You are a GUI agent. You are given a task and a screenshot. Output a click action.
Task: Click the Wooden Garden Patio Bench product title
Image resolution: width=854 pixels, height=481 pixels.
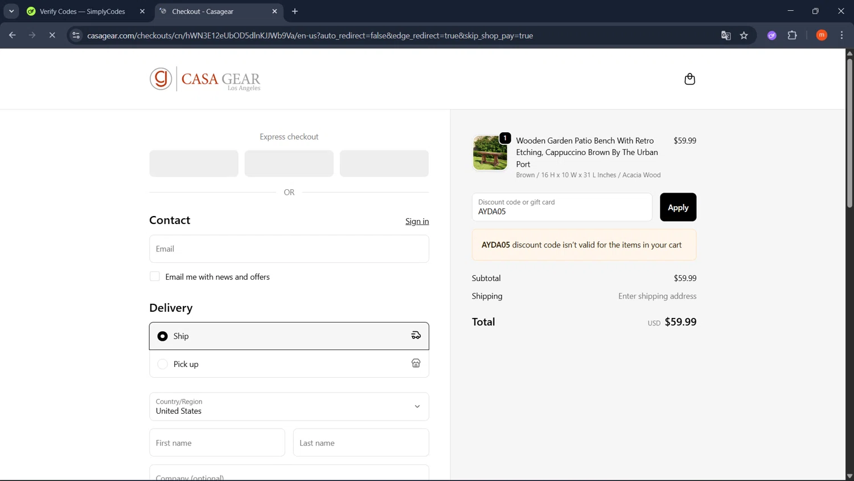click(587, 152)
